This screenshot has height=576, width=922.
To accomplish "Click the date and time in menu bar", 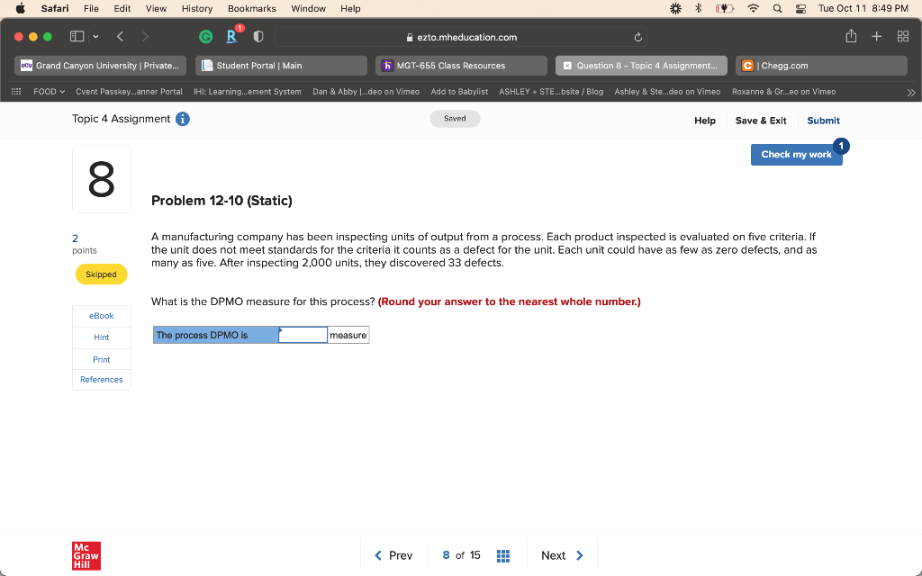I will 863,8.
